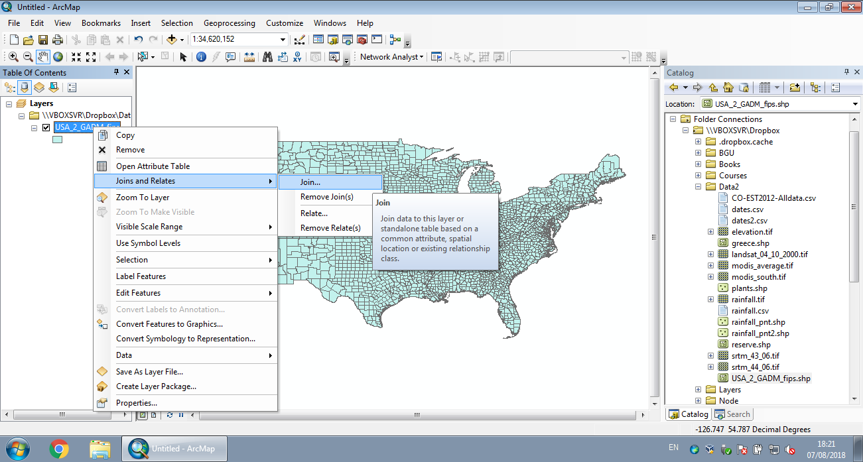
Task: Open the Geoprocessing menu
Action: 229,23
